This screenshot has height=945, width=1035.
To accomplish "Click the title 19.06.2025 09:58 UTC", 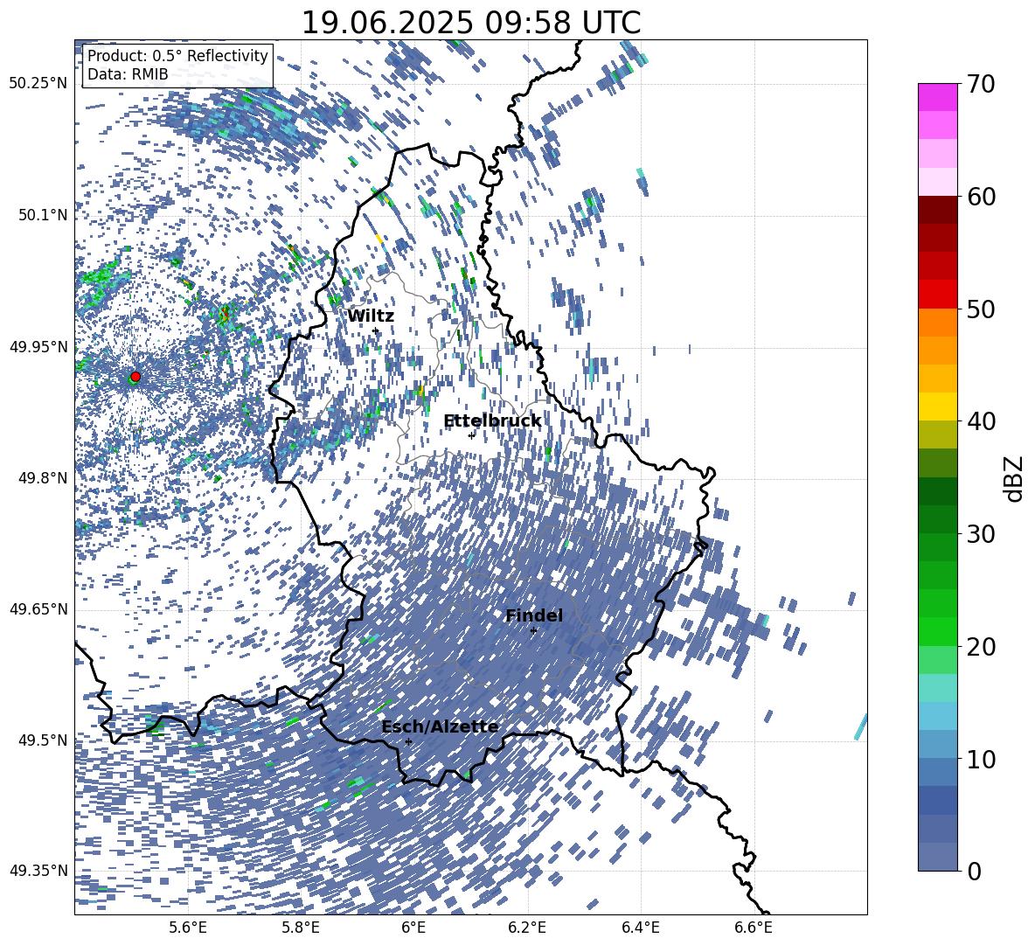I will [x=470, y=23].
